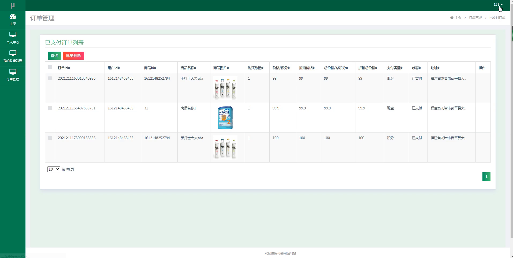
Task: Click the 已支付订单列表 heading
Action: 64,43
